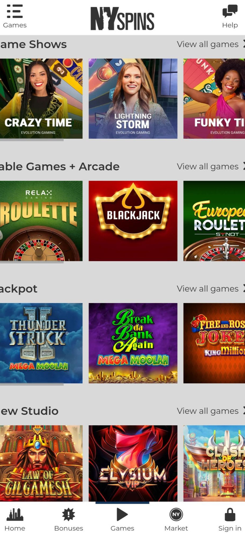This screenshot has width=245, height=535.
Task: Select Thunderstruck II Mega Moolah jackpot
Action: pyautogui.click(x=41, y=343)
